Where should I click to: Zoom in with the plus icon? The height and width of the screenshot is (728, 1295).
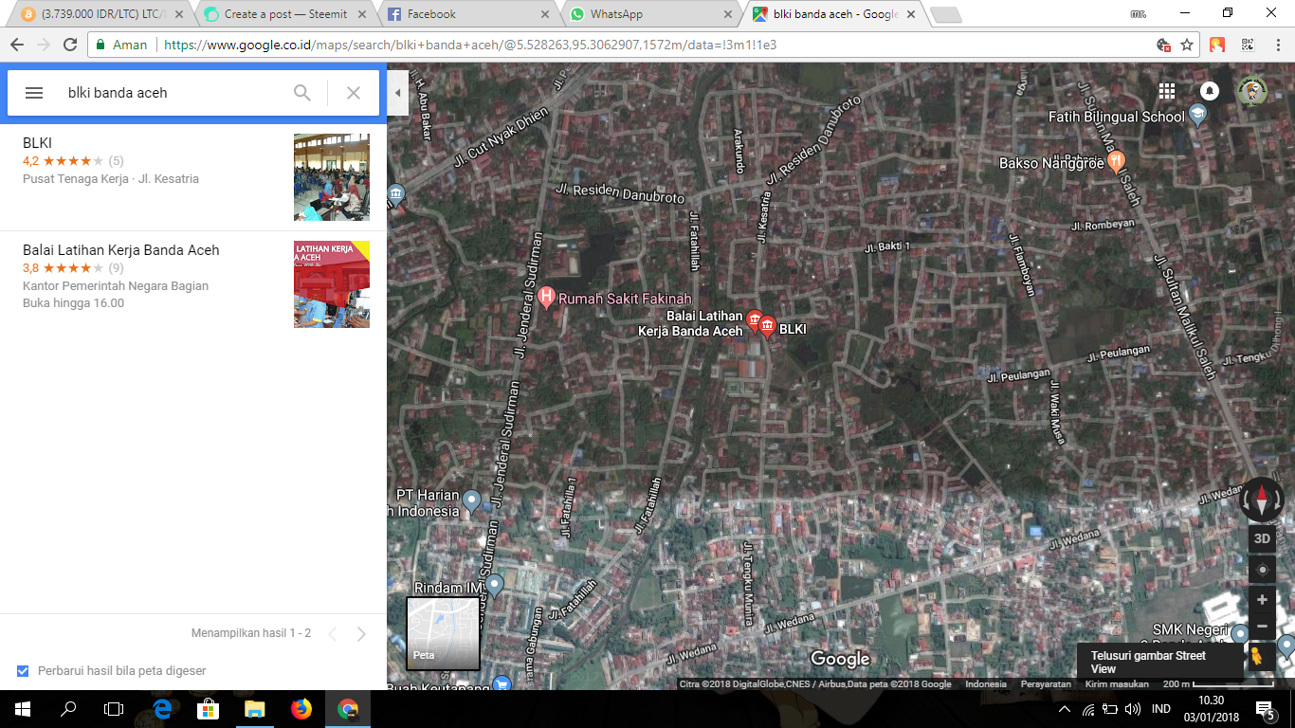(x=1262, y=599)
